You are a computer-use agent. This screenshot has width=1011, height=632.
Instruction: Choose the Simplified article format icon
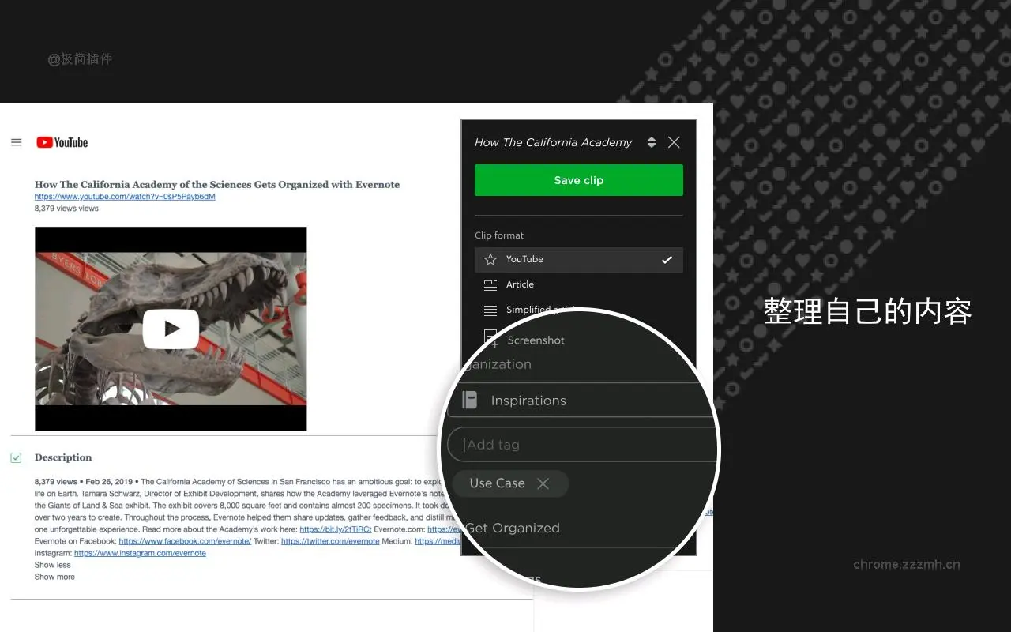pos(490,310)
